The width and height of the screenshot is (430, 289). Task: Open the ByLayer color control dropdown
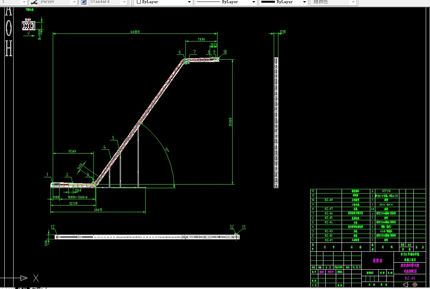[x=189, y=2]
